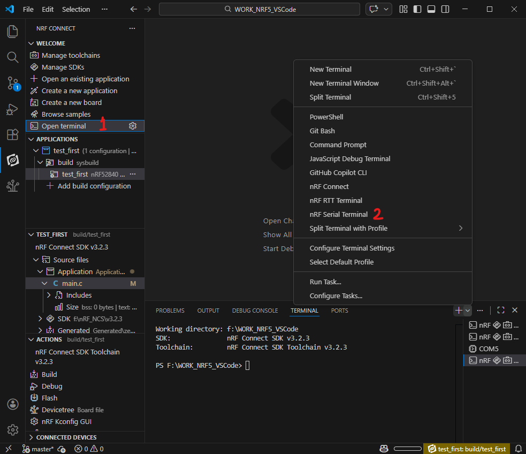Go forward with the navigation arrow
The width and height of the screenshot is (526, 454).
tap(148, 9)
